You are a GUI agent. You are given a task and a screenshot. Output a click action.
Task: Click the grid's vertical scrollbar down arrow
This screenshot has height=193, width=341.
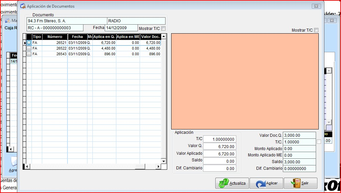[163, 161]
